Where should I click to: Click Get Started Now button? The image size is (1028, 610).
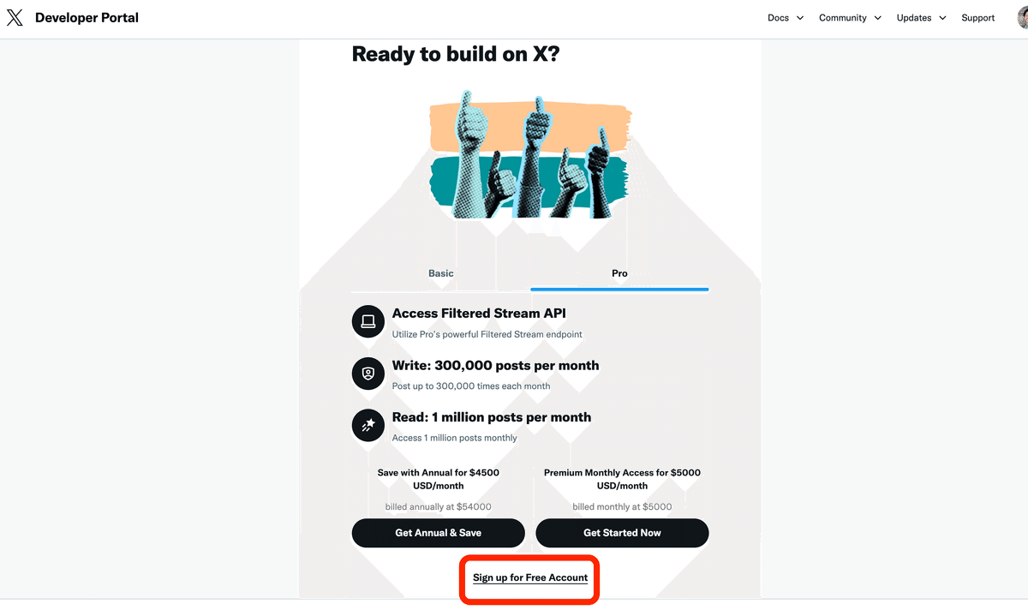[622, 533]
